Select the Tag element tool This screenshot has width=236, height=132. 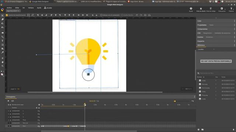point(3,33)
